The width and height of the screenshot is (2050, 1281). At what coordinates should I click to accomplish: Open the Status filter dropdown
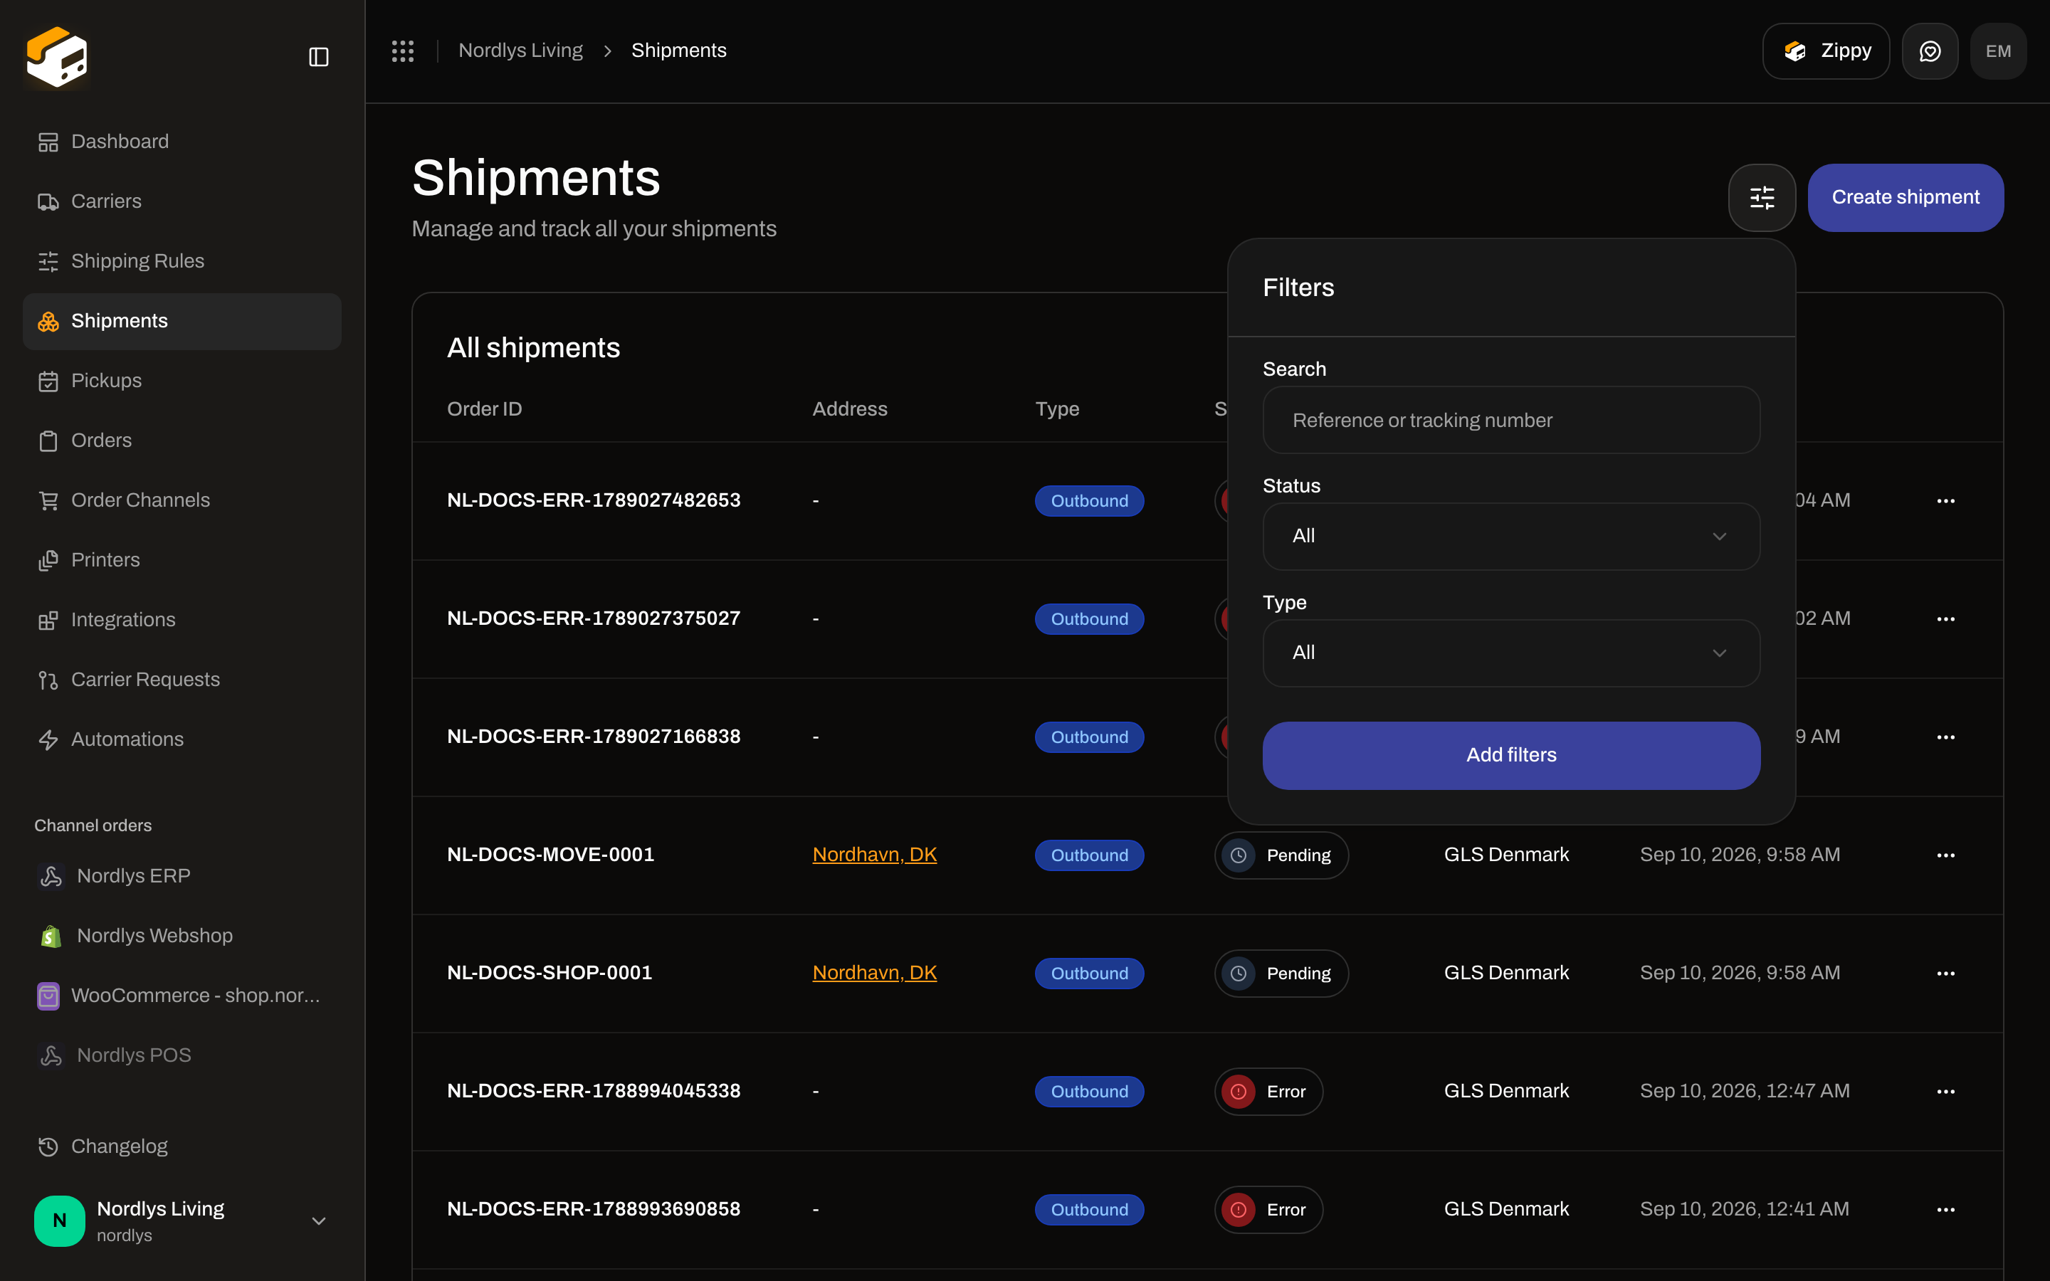pyautogui.click(x=1511, y=537)
